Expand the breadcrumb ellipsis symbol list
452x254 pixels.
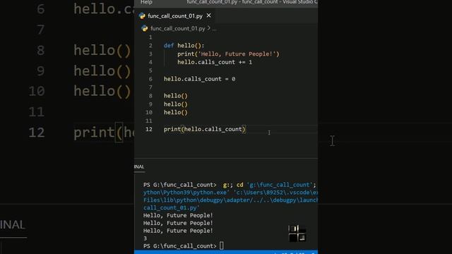[214, 28]
